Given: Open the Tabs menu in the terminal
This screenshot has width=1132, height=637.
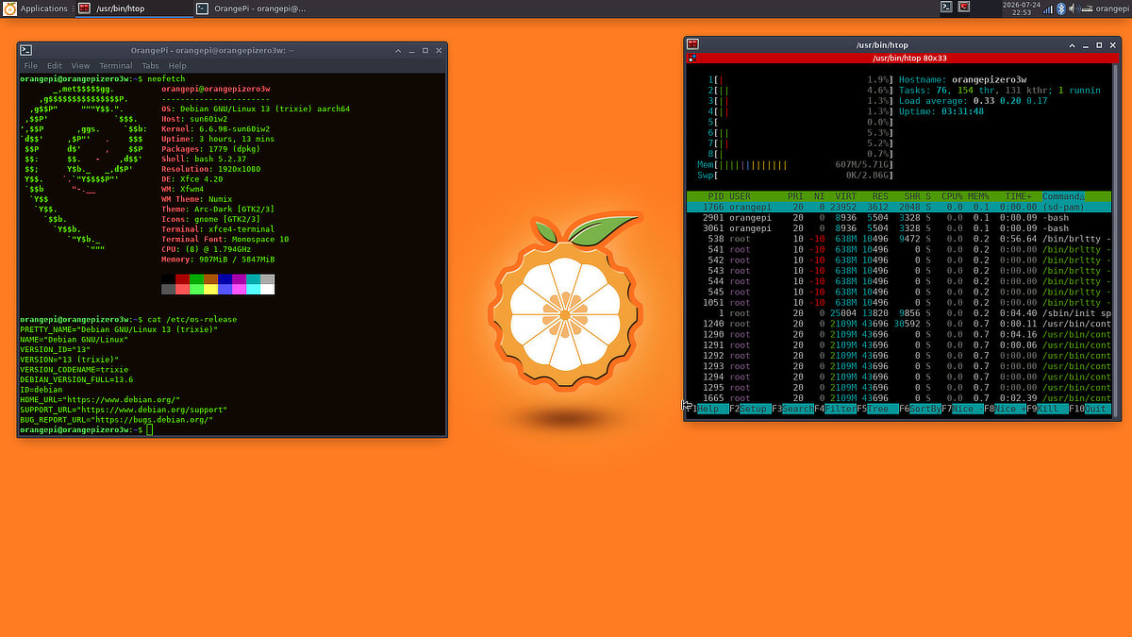Looking at the screenshot, I should click(x=151, y=66).
